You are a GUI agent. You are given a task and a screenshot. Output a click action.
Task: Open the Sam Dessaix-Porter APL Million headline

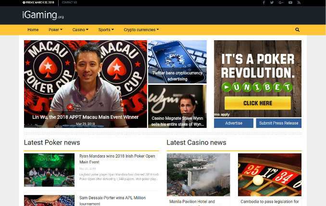pyautogui.click(x=113, y=201)
